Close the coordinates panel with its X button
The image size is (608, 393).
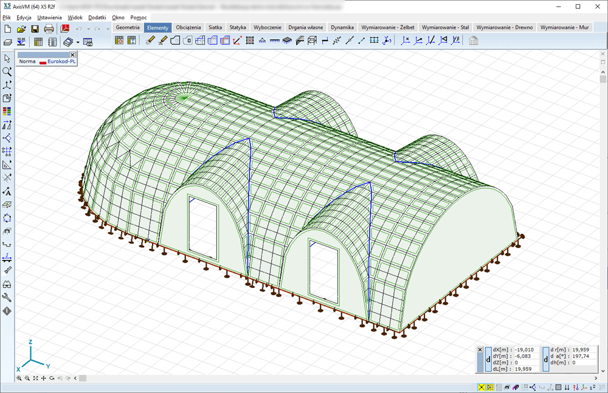pyautogui.click(x=480, y=350)
